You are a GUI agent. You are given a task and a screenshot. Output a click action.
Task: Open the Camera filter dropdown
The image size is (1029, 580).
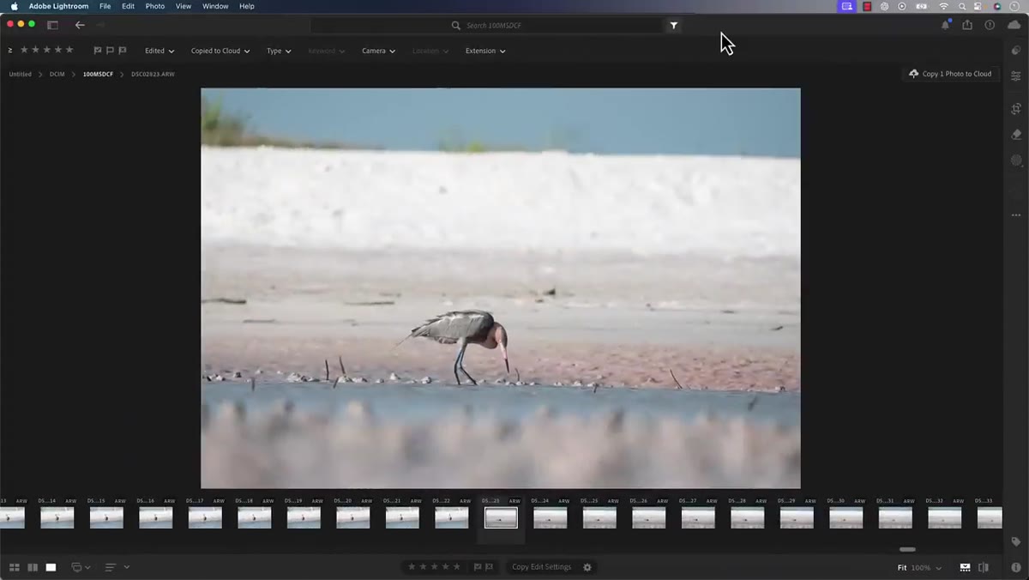pyautogui.click(x=378, y=51)
